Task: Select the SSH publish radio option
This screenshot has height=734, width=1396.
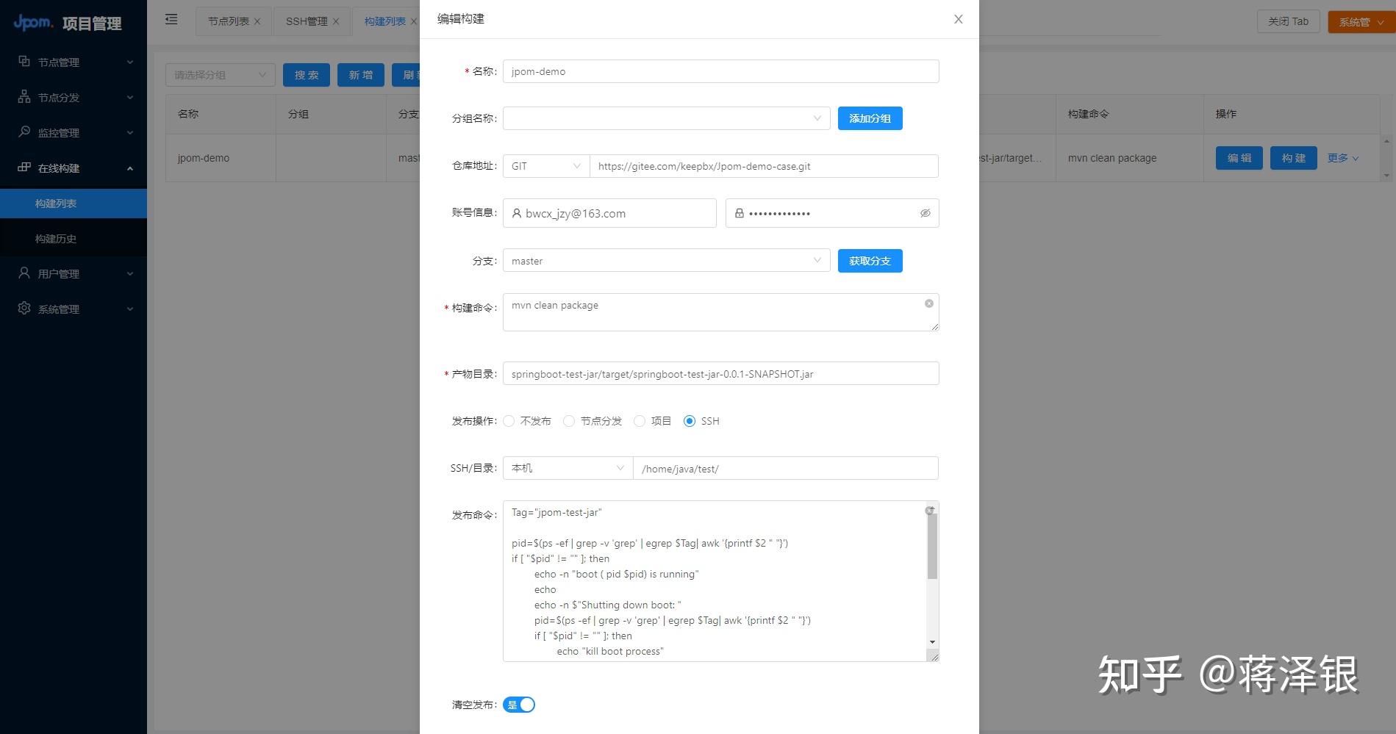Action: pos(690,421)
